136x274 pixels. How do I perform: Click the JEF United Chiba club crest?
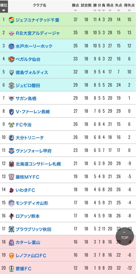pyautogui.click(x=12, y=20)
